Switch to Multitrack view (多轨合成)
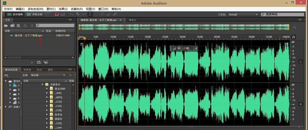The width and height of the screenshot is (308, 130). pyautogui.click(x=35, y=14)
